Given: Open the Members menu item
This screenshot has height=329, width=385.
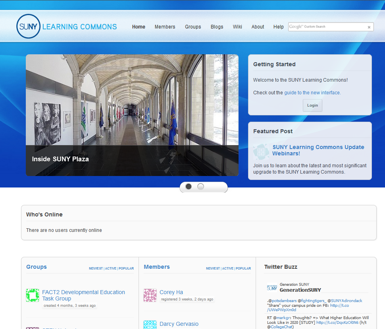Looking at the screenshot, I should click(x=165, y=27).
